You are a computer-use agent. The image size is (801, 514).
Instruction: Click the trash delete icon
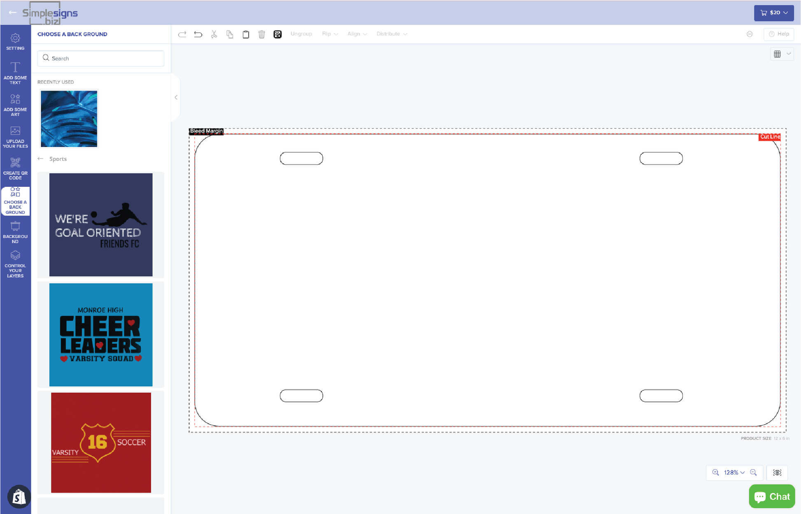coord(262,34)
